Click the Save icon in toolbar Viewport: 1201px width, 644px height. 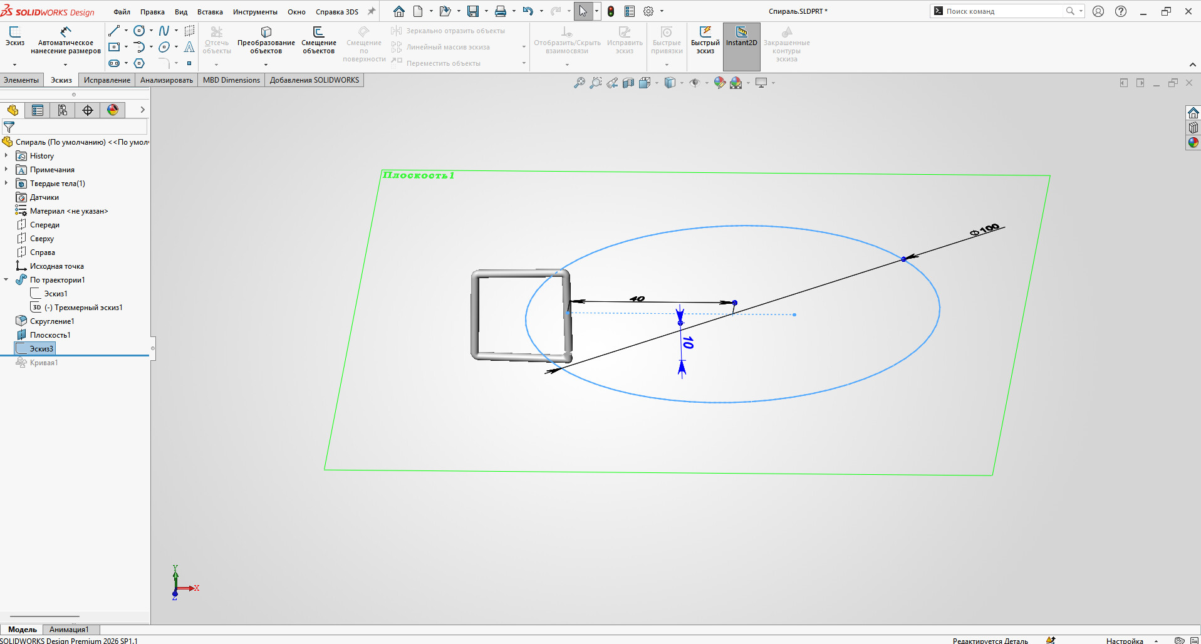pos(473,11)
